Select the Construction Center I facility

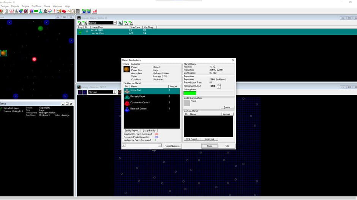tap(140, 102)
